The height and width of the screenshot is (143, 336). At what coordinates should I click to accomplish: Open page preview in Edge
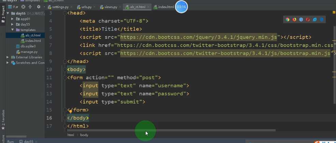coord(322,19)
